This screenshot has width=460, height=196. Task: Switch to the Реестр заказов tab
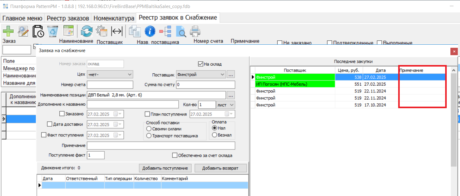(x=68, y=18)
